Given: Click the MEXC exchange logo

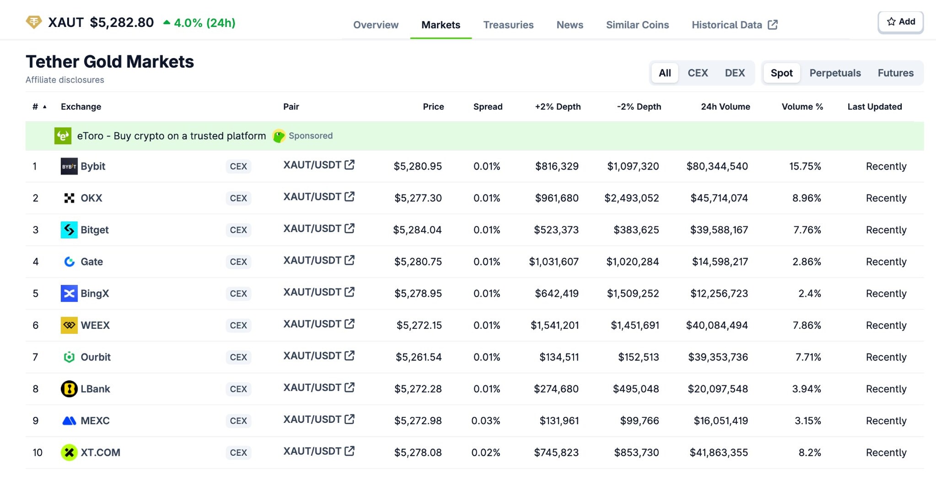Looking at the screenshot, I should click(x=69, y=421).
